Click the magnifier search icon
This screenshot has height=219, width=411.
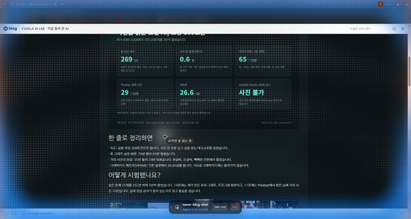[x=394, y=29]
